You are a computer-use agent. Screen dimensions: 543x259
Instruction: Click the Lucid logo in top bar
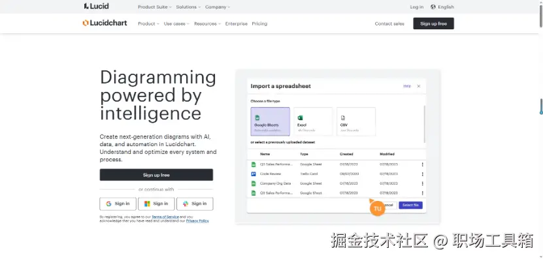pos(96,7)
